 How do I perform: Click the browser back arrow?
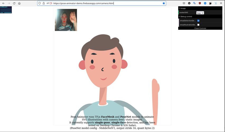coord(3,3)
